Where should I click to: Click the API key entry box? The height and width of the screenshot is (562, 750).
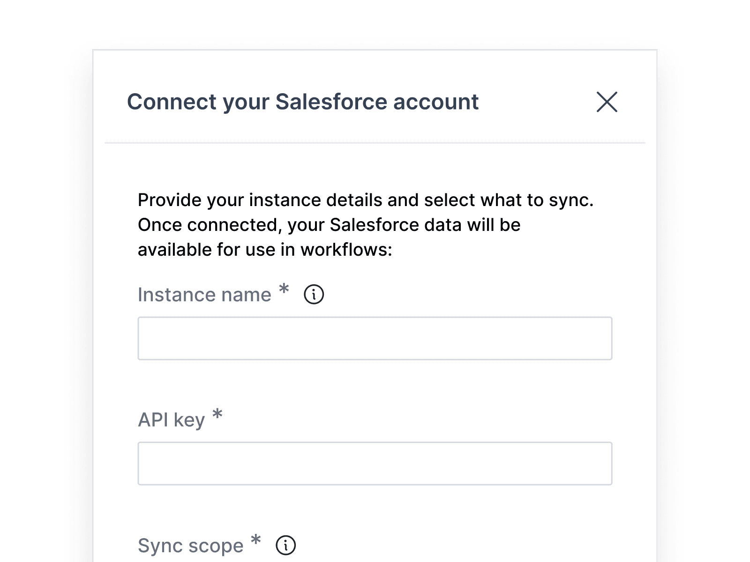pyautogui.click(x=374, y=464)
